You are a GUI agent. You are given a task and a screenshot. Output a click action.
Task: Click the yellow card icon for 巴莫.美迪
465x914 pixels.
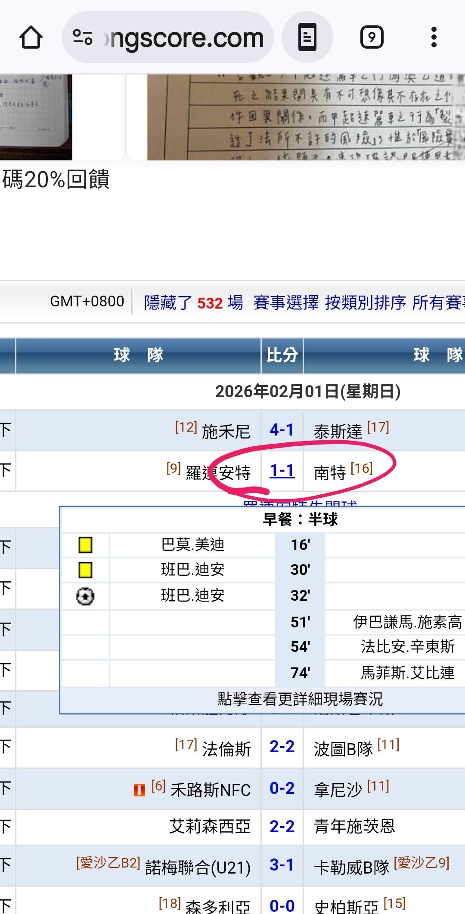[85, 545]
